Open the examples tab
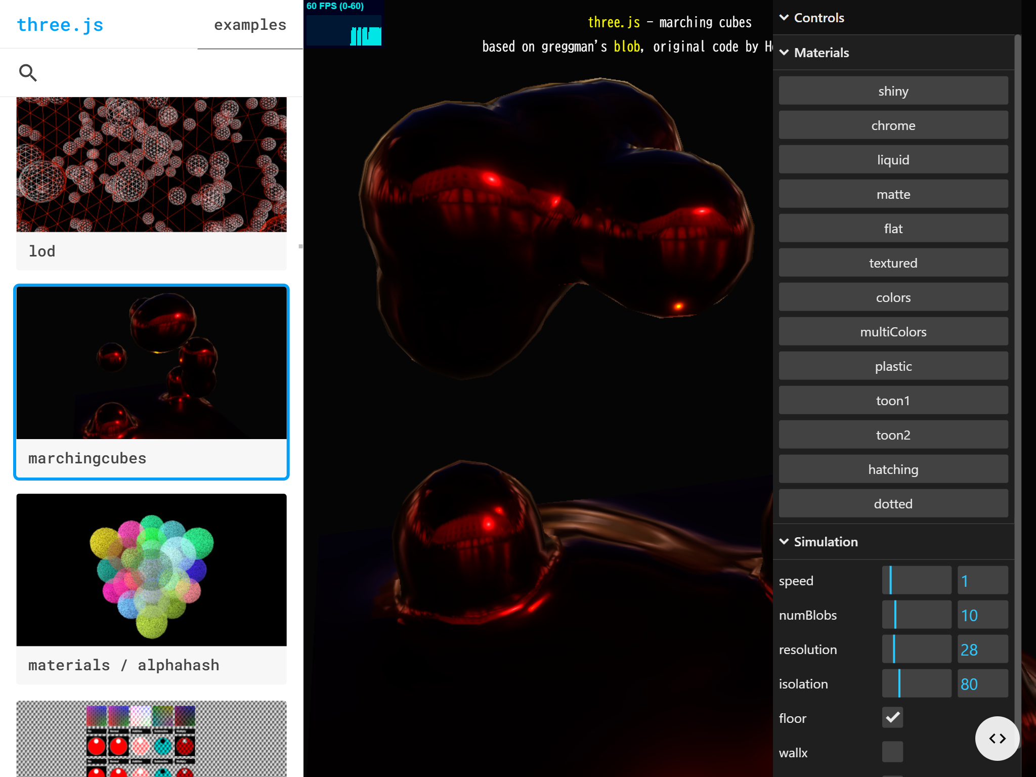The width and height of the screenshot is (1036, 777). (250, 25)
